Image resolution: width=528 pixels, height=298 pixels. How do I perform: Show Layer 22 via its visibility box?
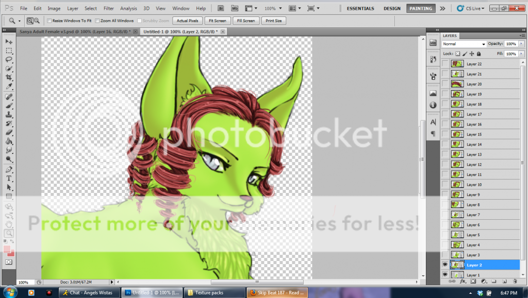445,64
